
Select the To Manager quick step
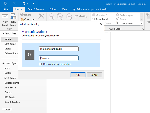pos(124,15)
